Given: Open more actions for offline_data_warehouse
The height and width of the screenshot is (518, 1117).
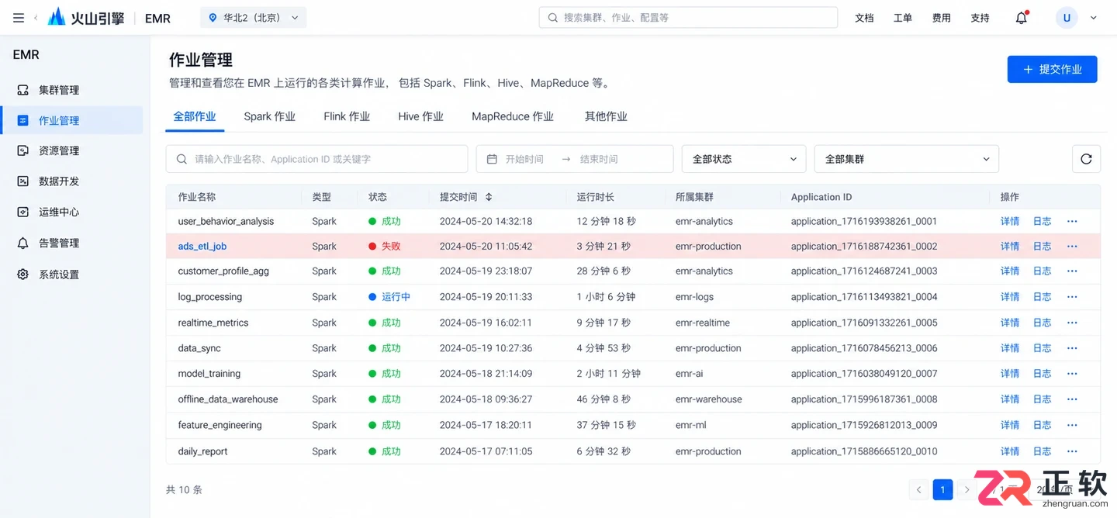Looking at the screenshot, I should click(1072, 399).
